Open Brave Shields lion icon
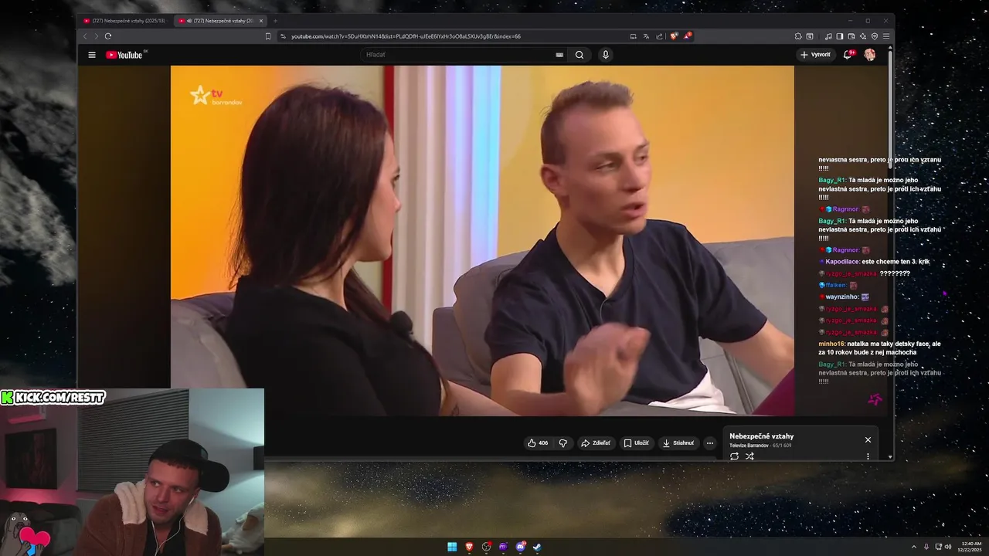 click(674, 36)
